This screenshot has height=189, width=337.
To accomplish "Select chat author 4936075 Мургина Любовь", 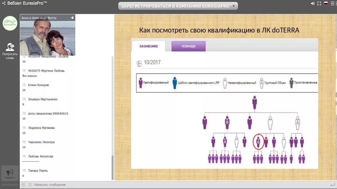I will click(x=46, y=71).
